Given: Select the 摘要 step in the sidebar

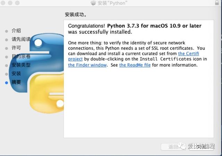Looking at the screenshot, I should tap(16, 82).
